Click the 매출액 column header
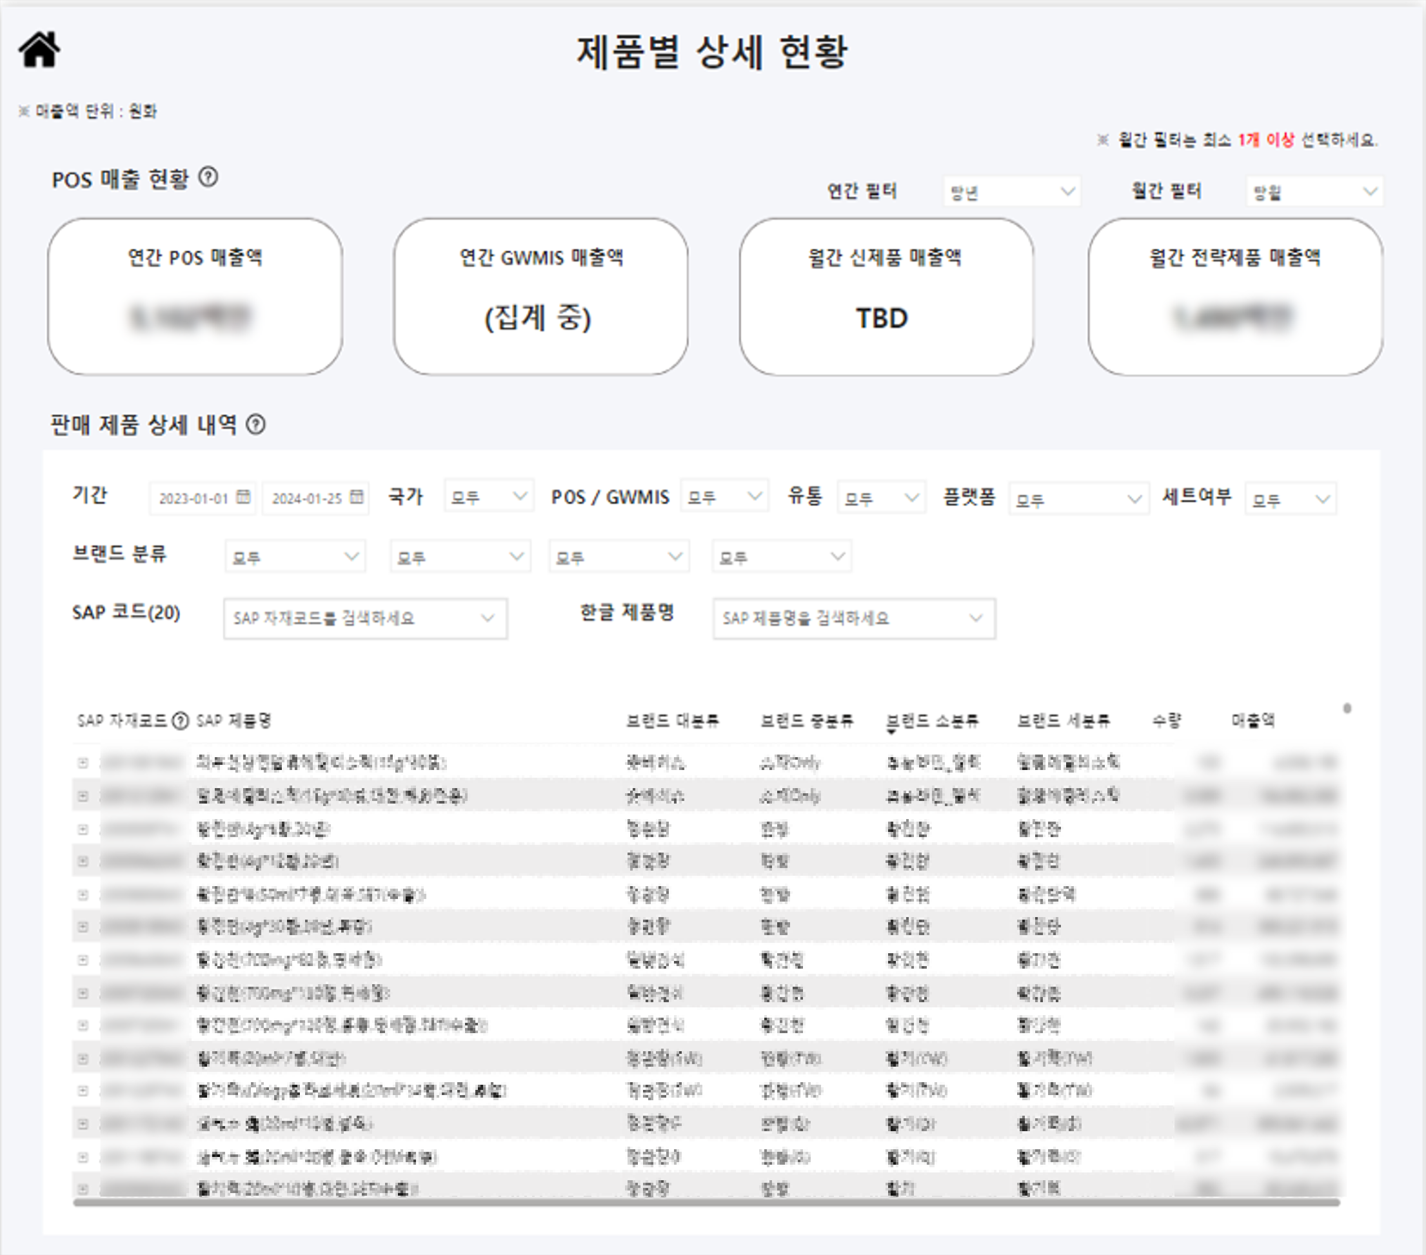1426x1255 pixels. point(1253,720)
